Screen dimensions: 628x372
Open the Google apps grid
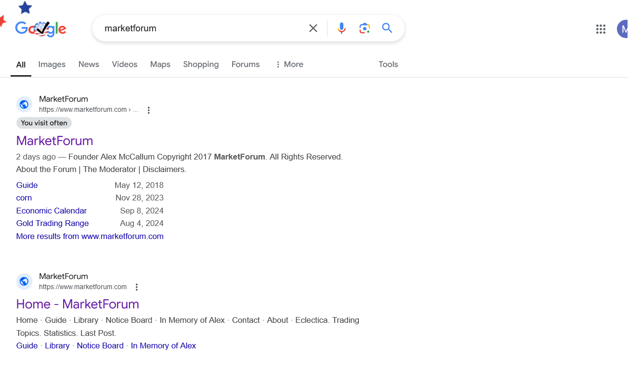[x=601, y=29]
